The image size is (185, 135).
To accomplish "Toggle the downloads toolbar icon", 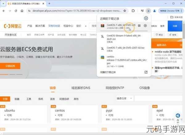I will pyautogui.click(x=148, y=11).
